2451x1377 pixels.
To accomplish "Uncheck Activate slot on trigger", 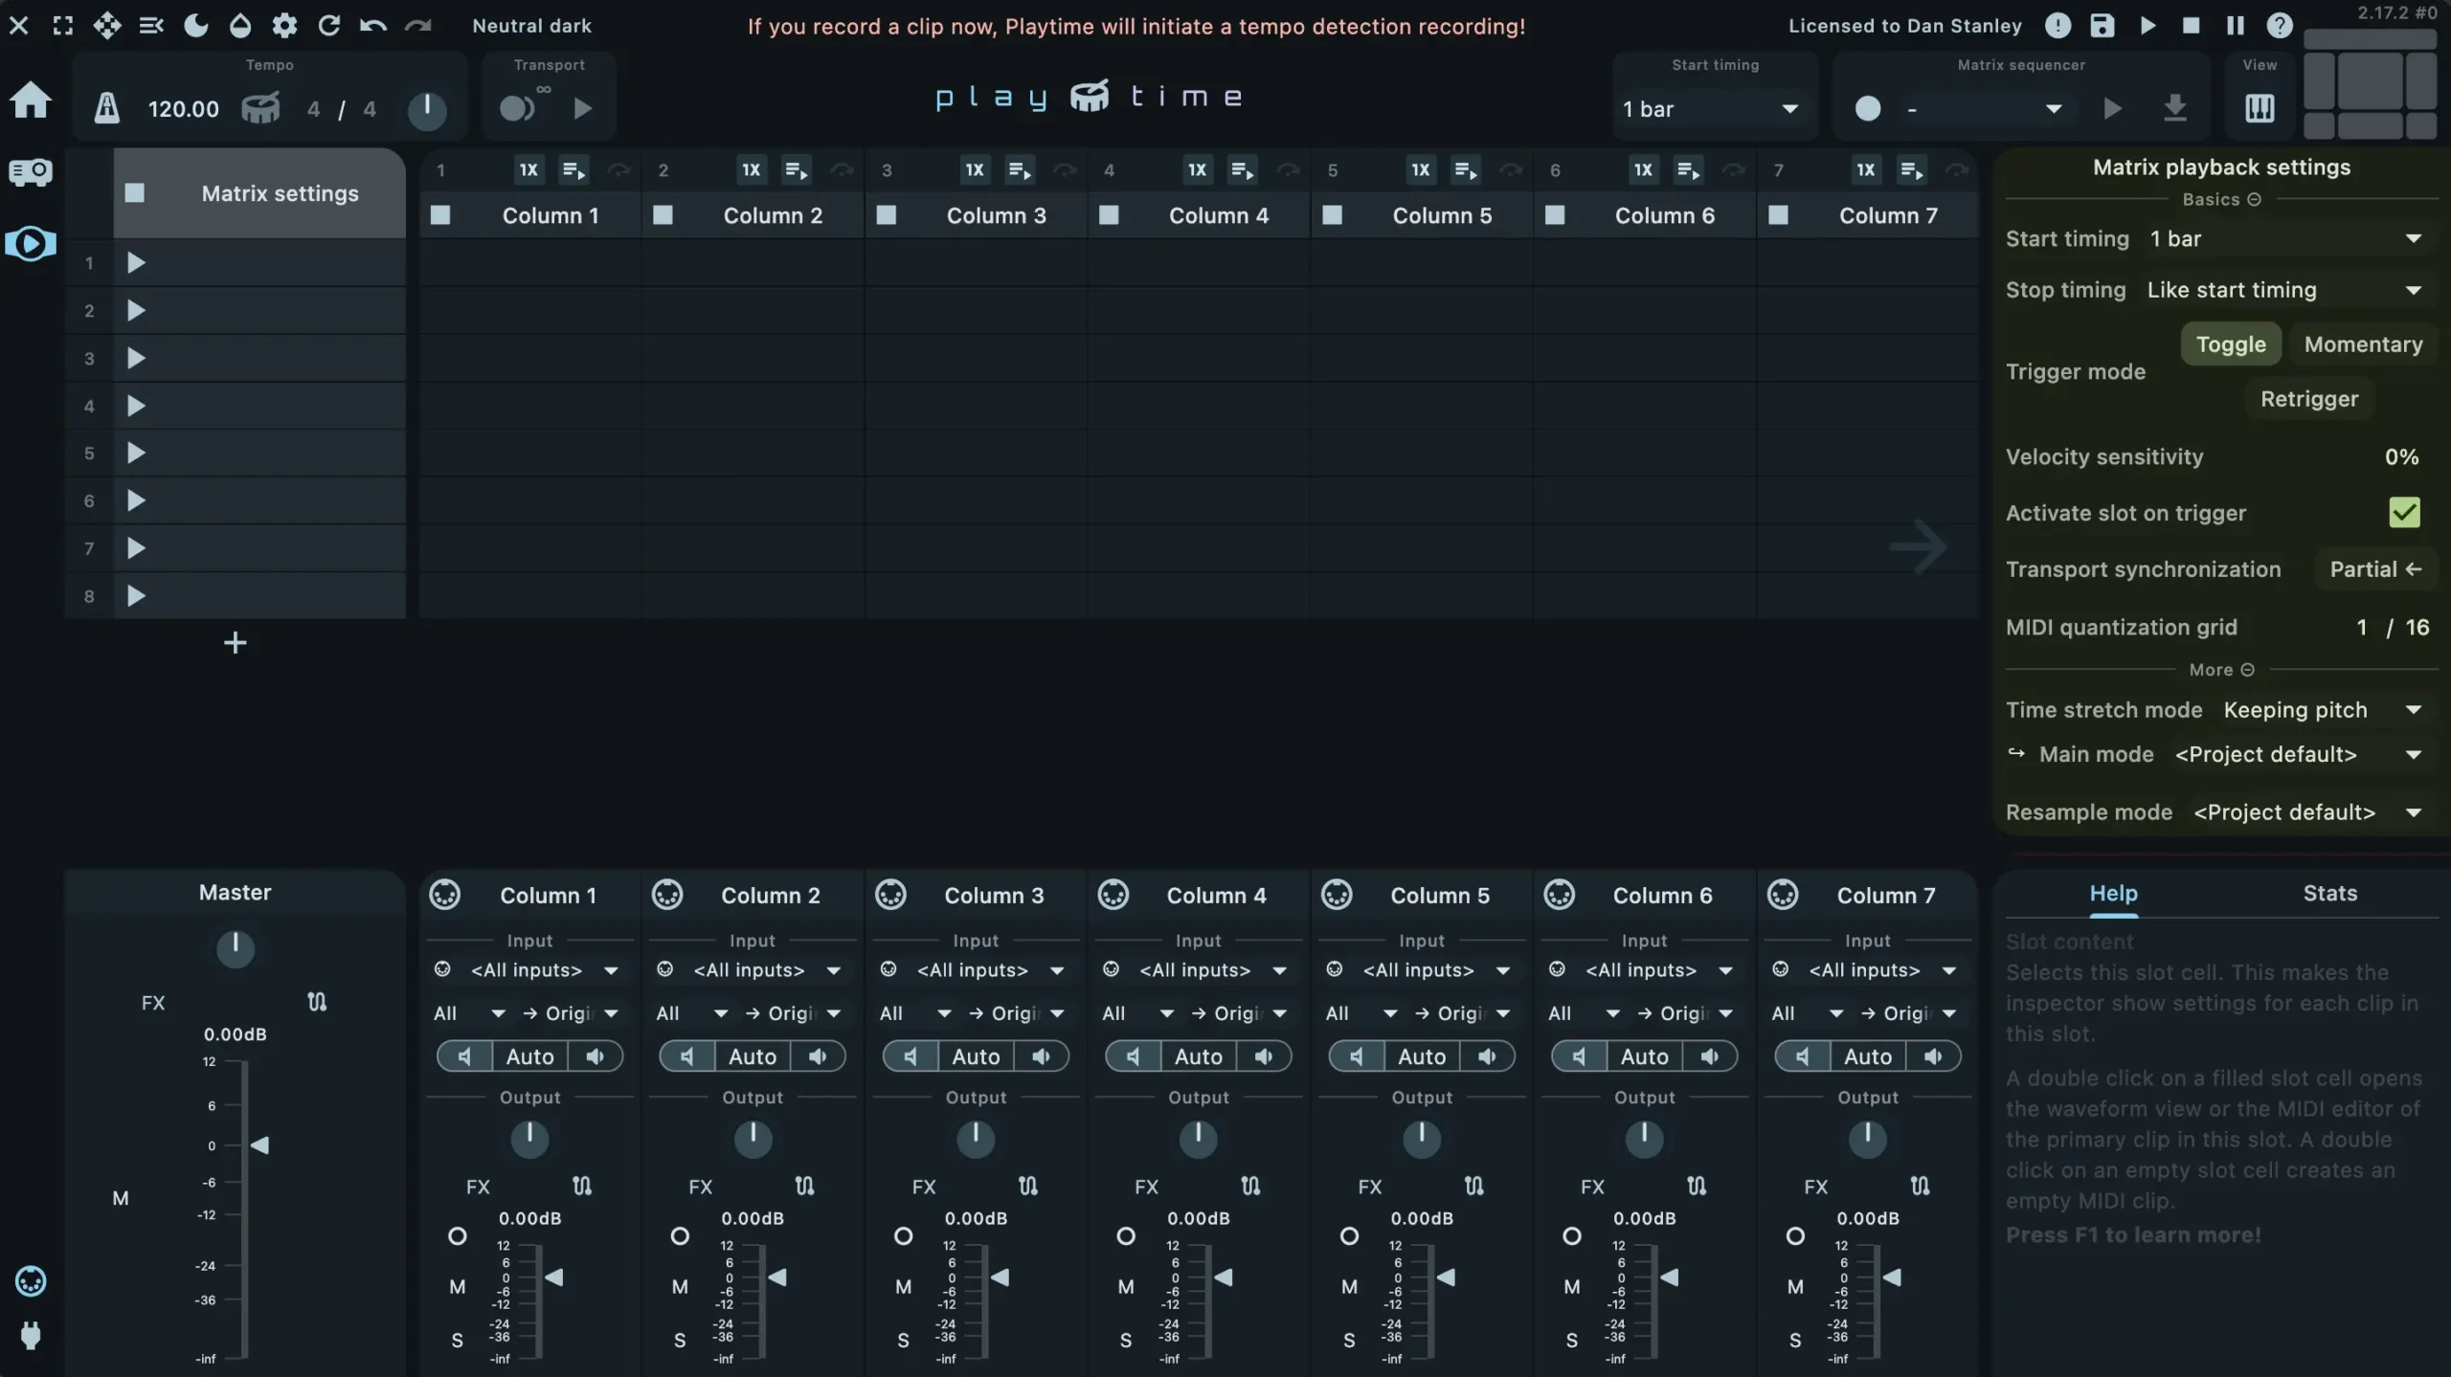I will click(2403, 513).
